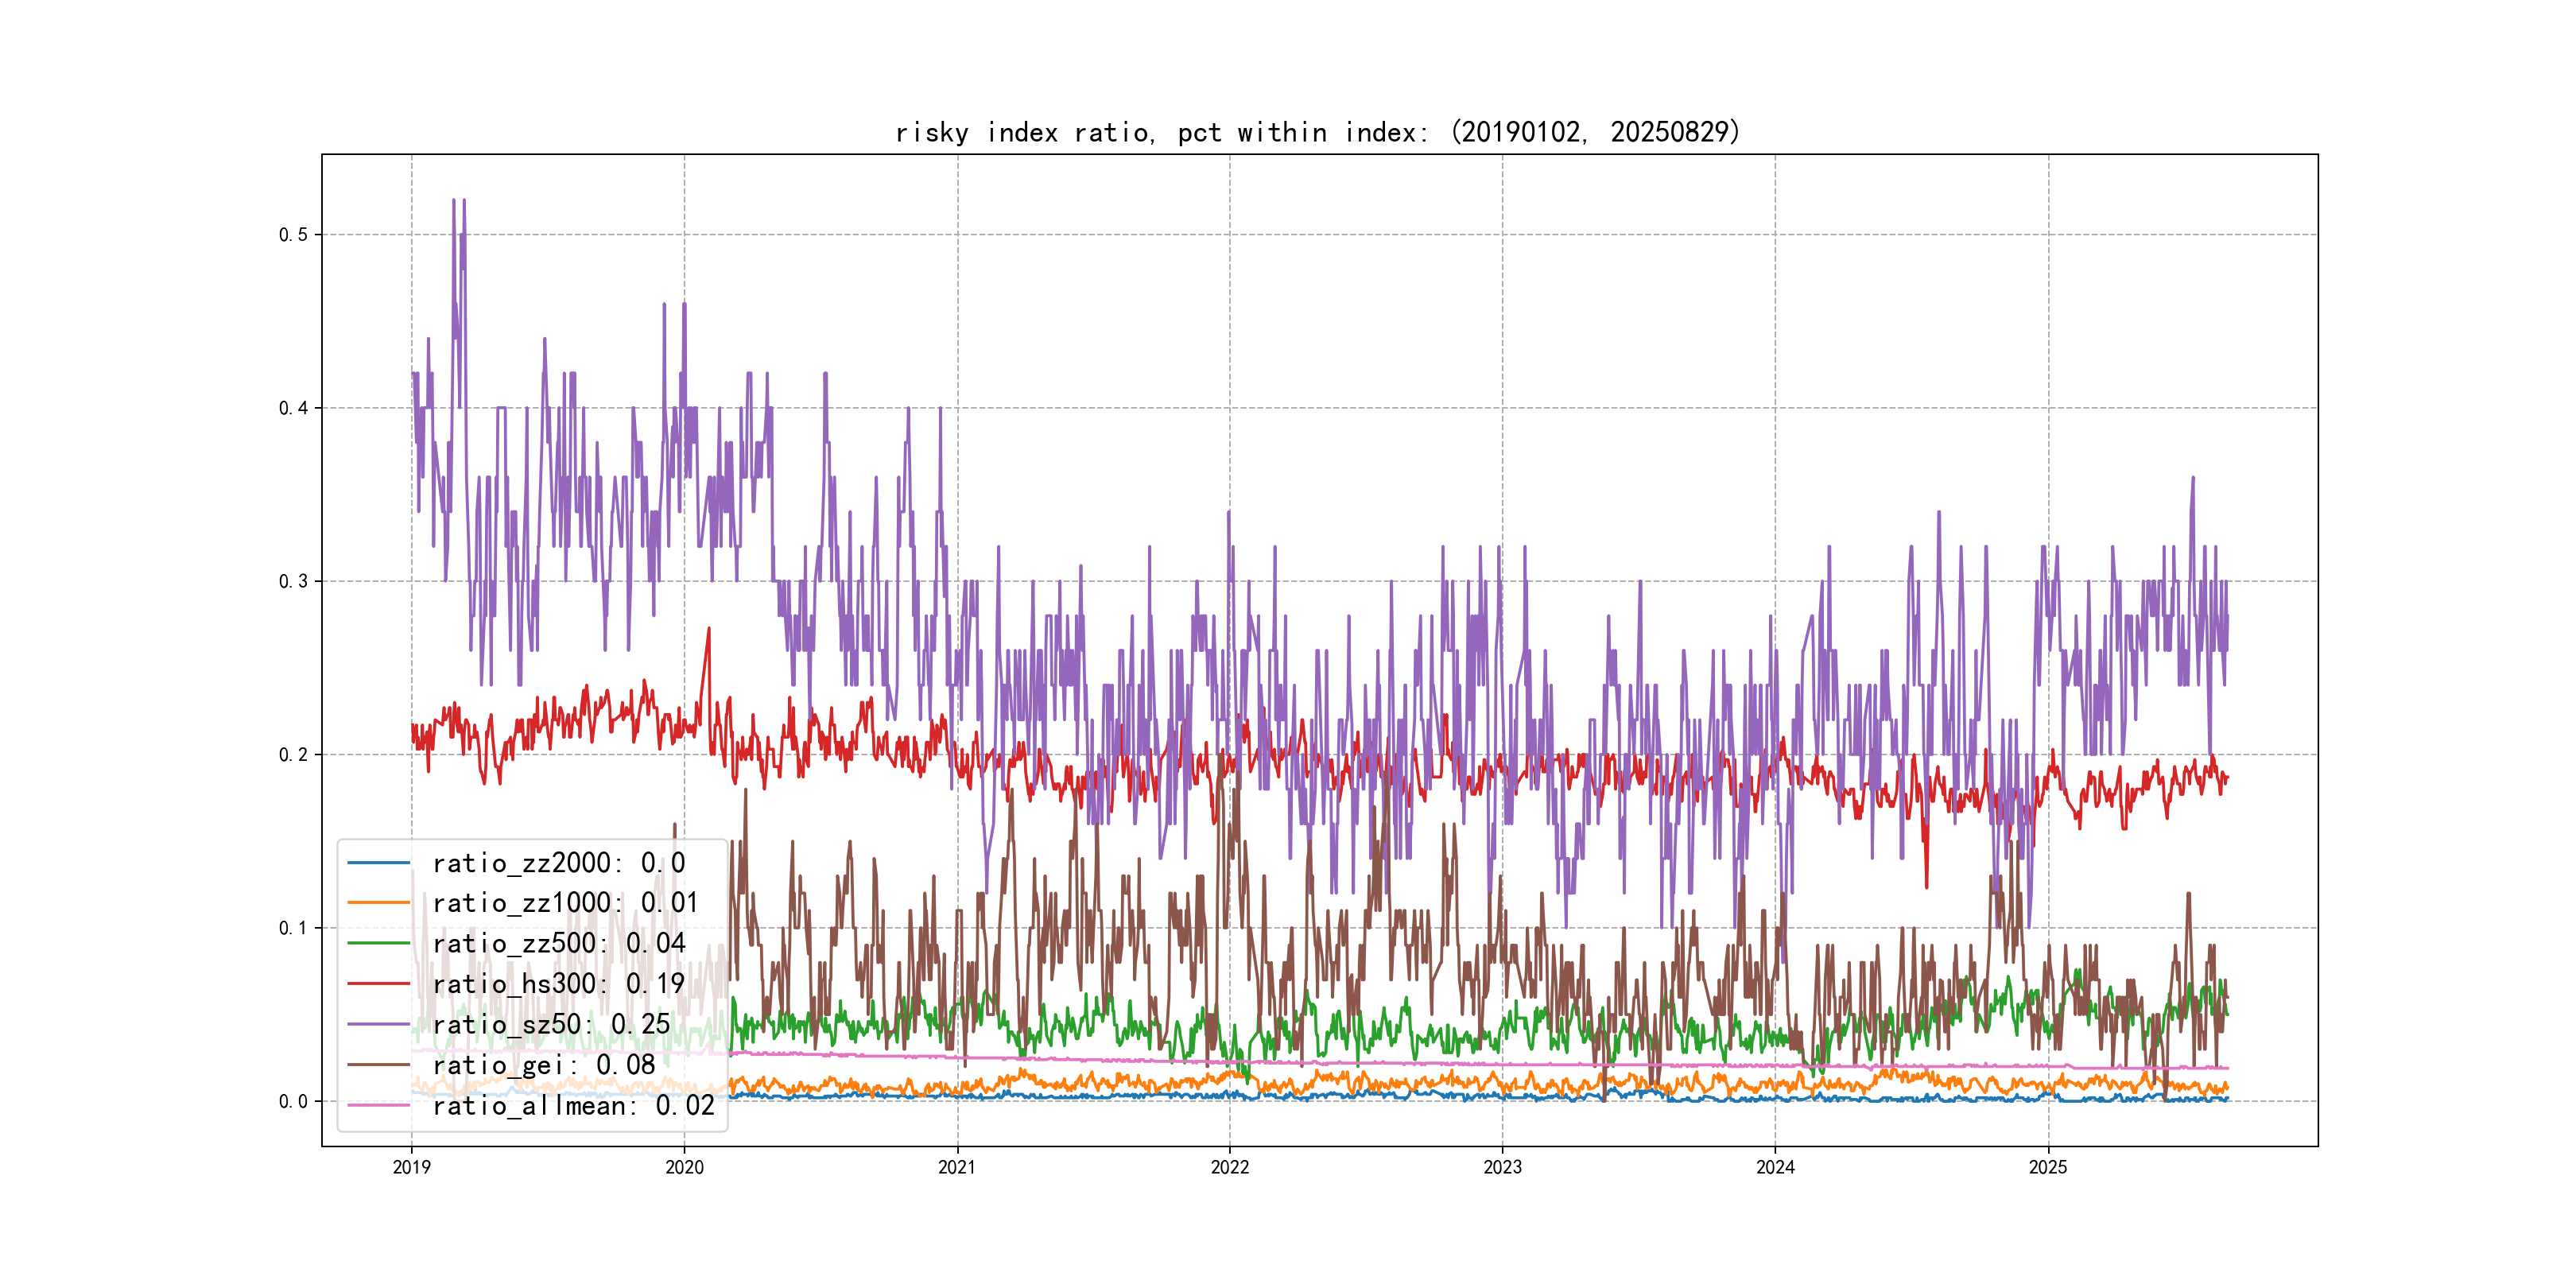Click the 2019 x-axis tick label

[x=411, y=1167]
